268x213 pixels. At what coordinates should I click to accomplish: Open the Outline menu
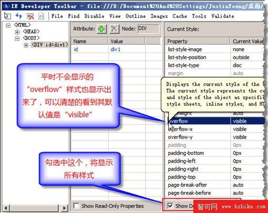tap(136, 16)
